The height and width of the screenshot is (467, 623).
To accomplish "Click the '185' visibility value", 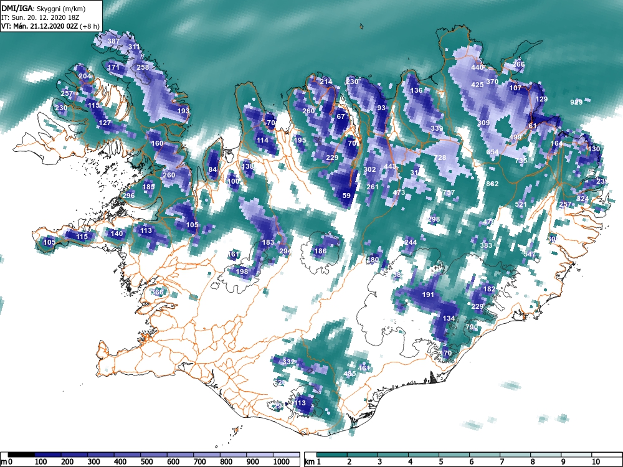I will tap(148, 187).
